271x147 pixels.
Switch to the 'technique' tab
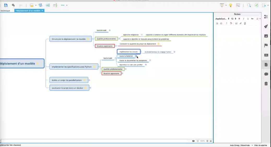[5, 11]
